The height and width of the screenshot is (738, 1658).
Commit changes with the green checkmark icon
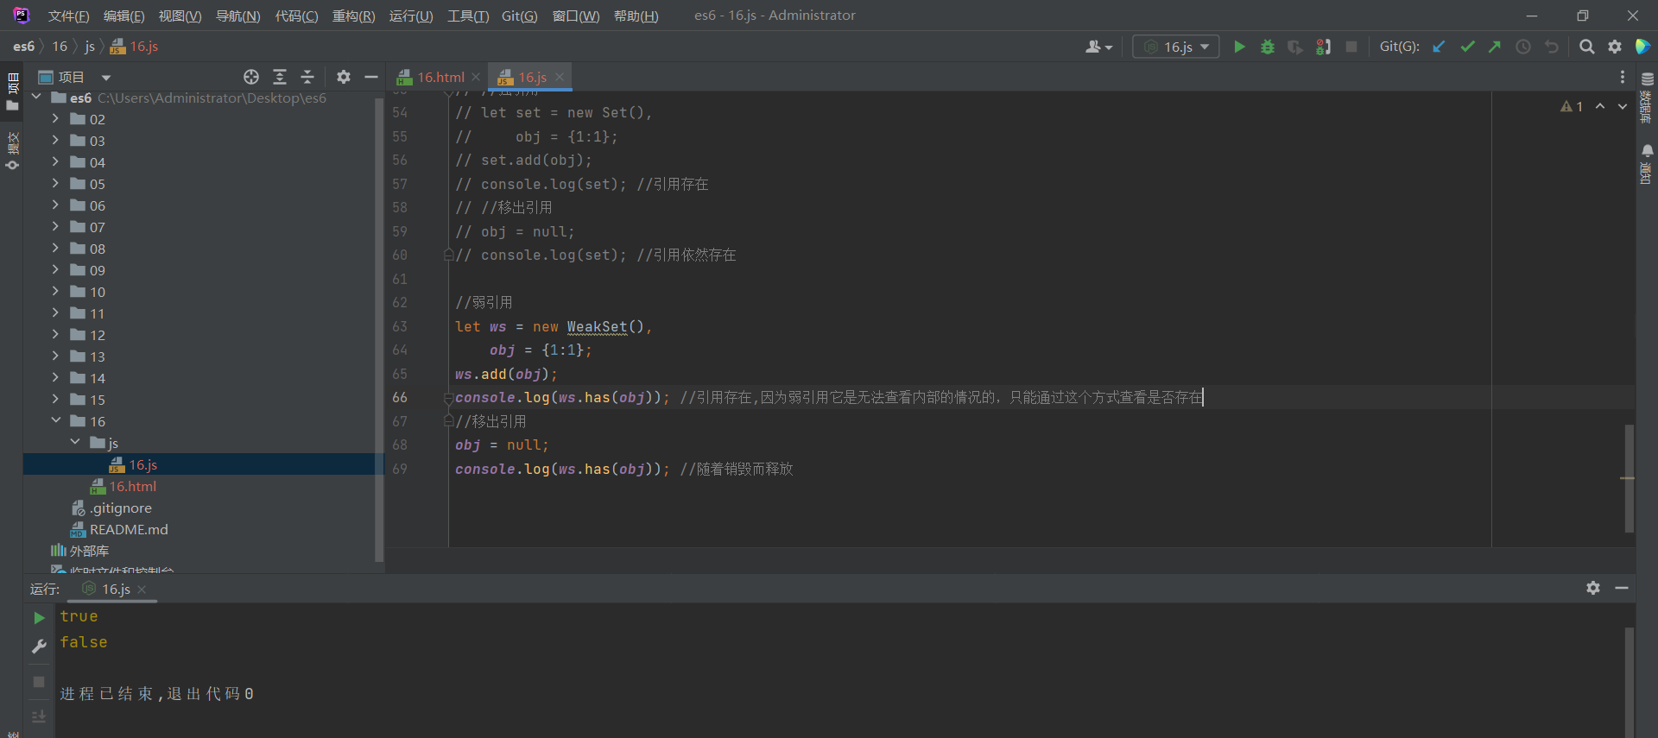click(x=1467, y=47)
